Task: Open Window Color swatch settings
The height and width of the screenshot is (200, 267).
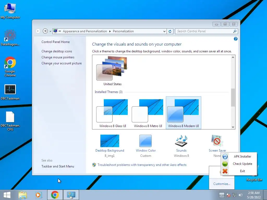Action: pos(145,146)
